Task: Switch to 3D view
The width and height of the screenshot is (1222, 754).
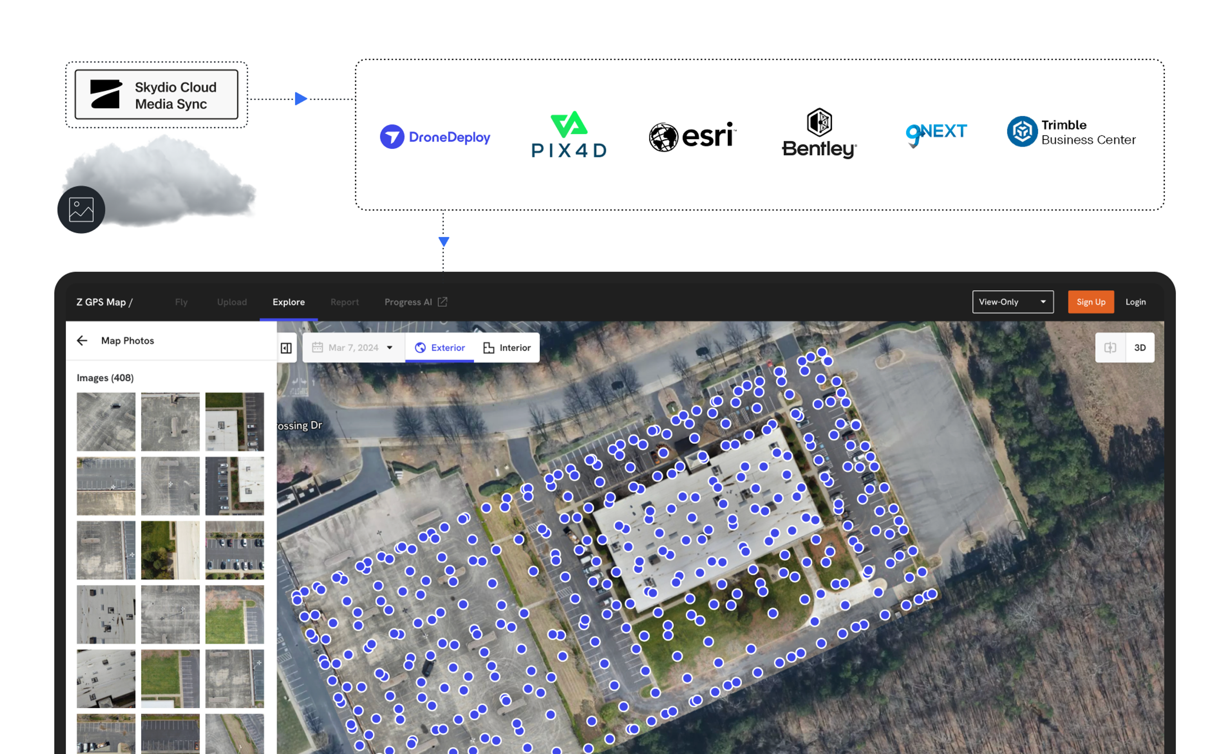Action: click(1140, 348)
